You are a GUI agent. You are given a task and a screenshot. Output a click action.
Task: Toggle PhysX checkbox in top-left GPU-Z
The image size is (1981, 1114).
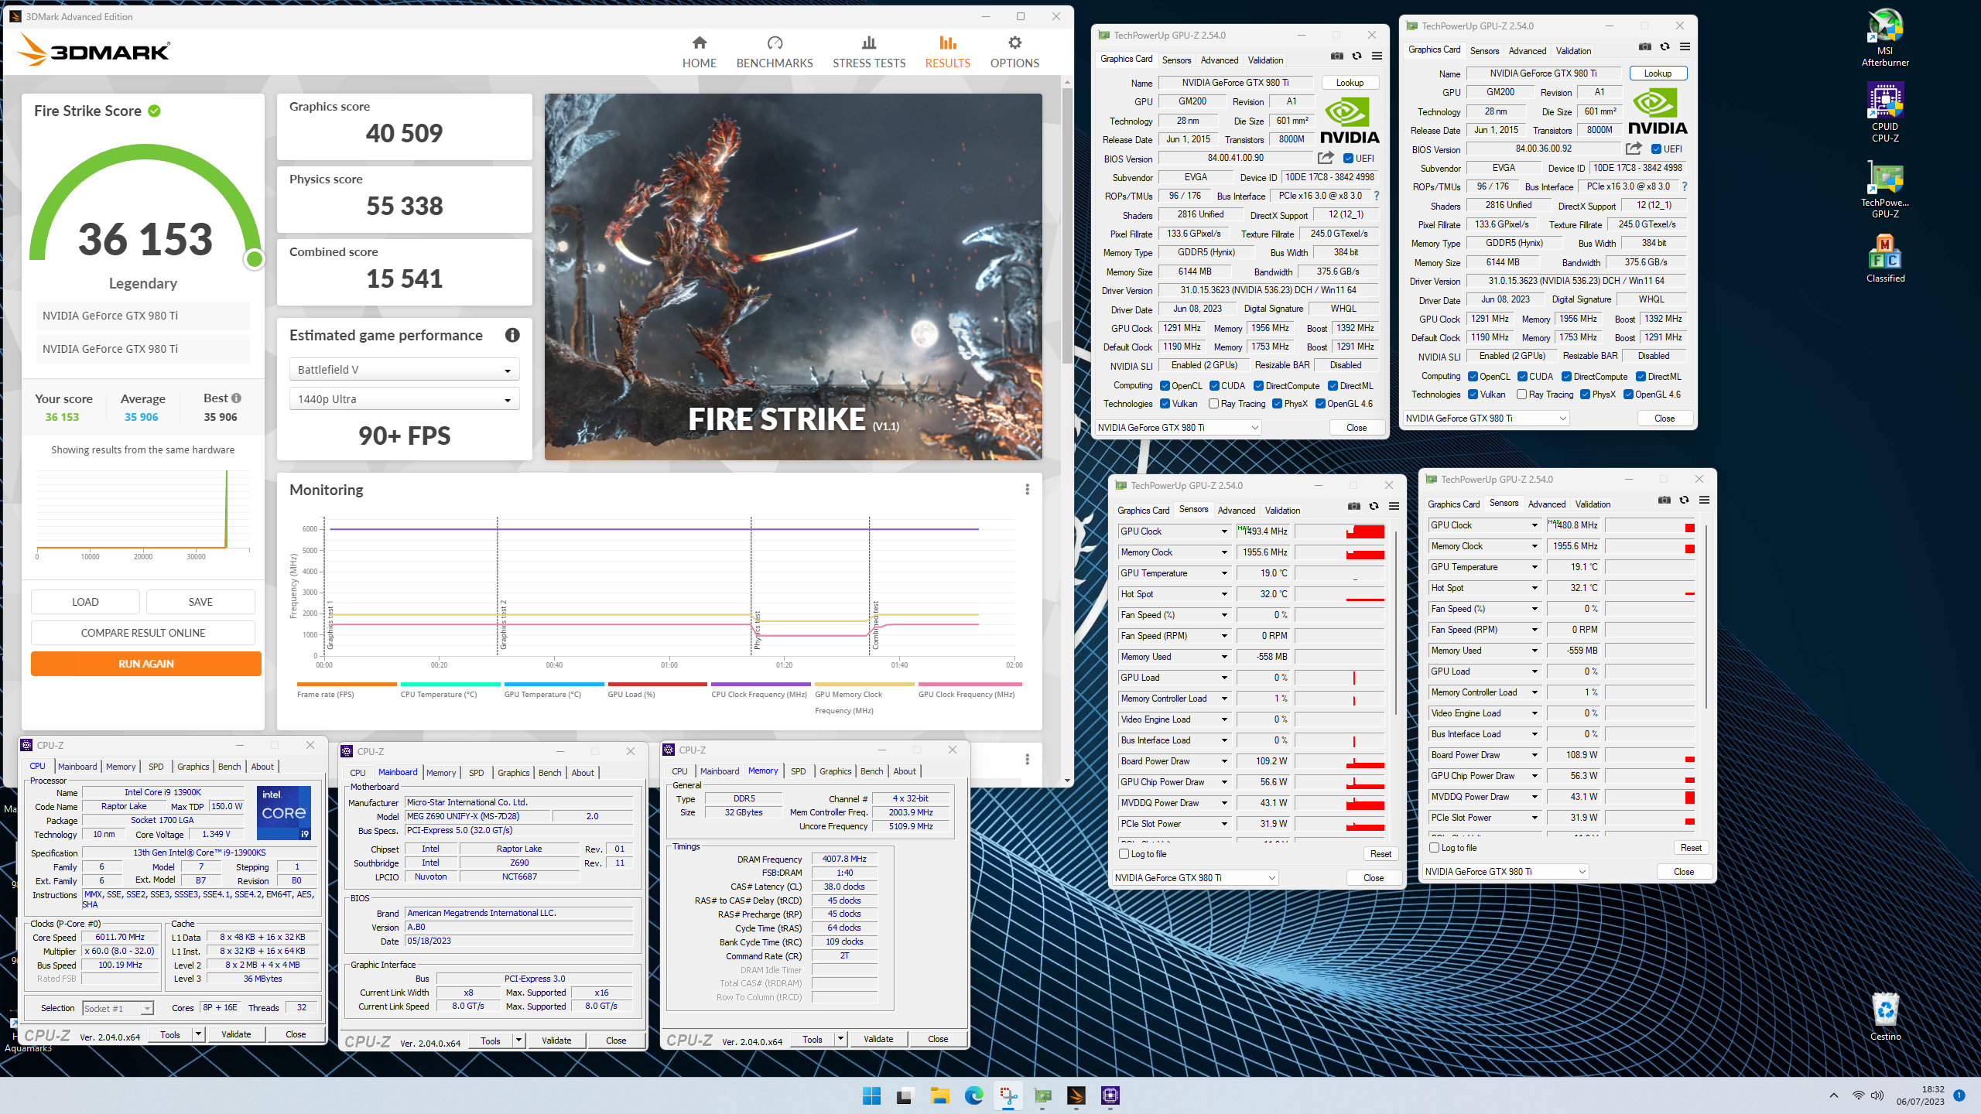point(1277,404)
